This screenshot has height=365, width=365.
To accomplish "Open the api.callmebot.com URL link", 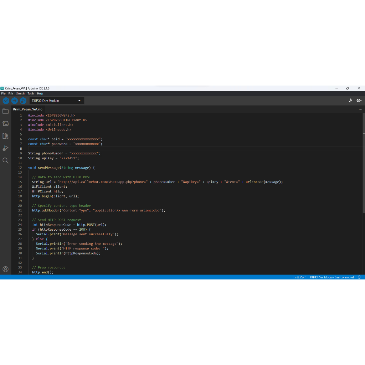I will coord(103,182).
